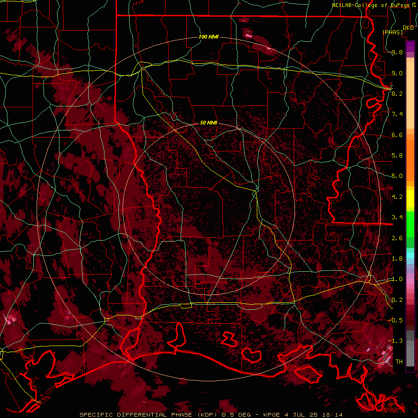
Task: Select the 9.0 legend scale value
Action: 397,73
